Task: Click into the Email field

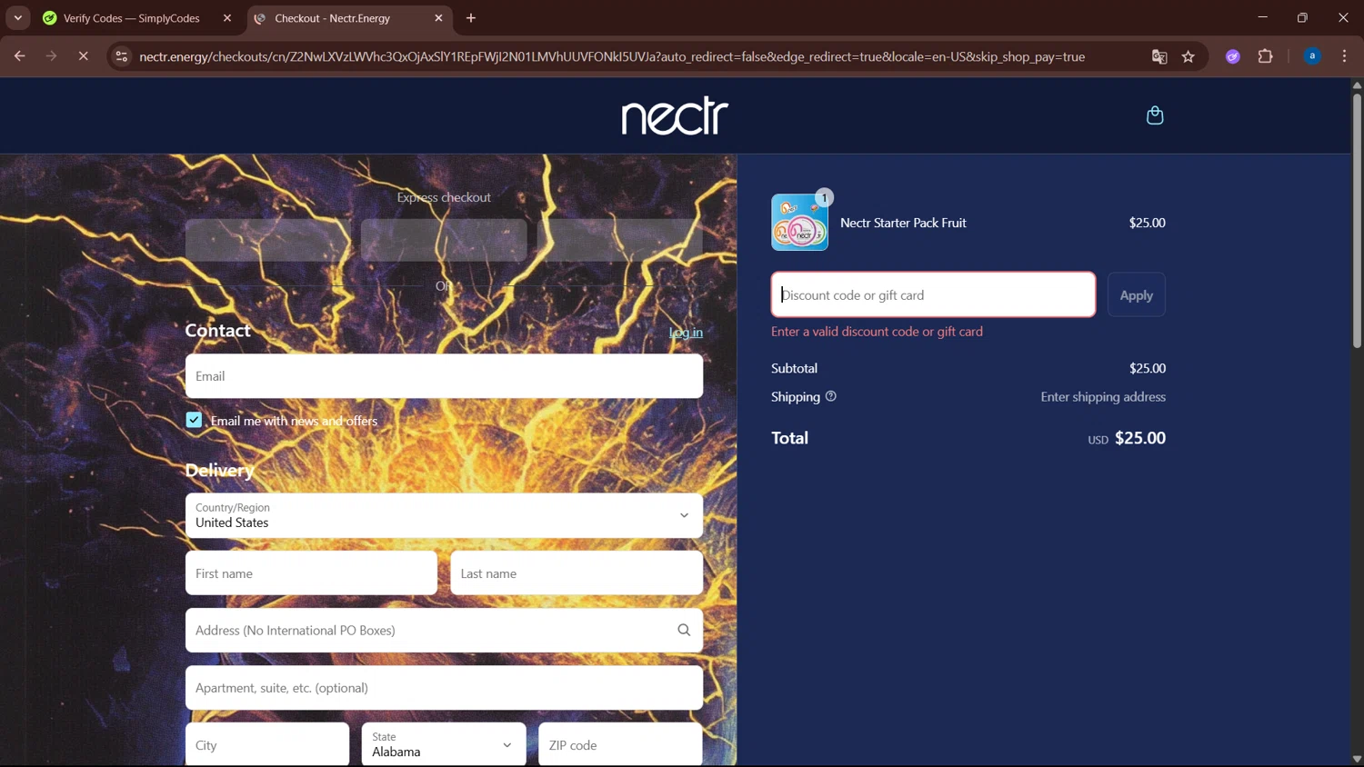Action: (x=444, y=376)
